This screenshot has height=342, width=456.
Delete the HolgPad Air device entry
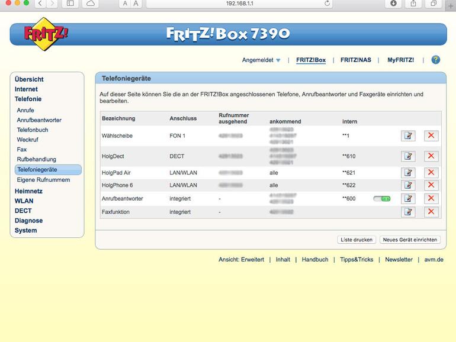[x=431, y=173]
